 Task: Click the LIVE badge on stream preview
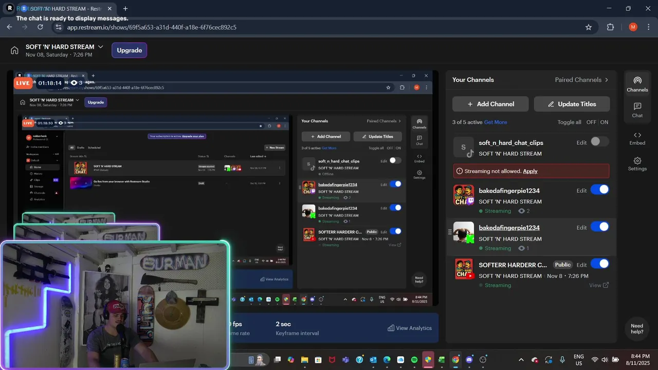pos(23,83)
